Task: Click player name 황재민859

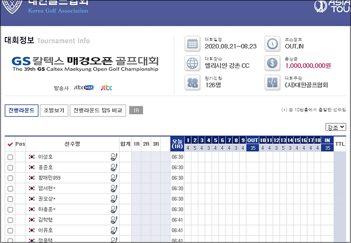Action: 49,178
